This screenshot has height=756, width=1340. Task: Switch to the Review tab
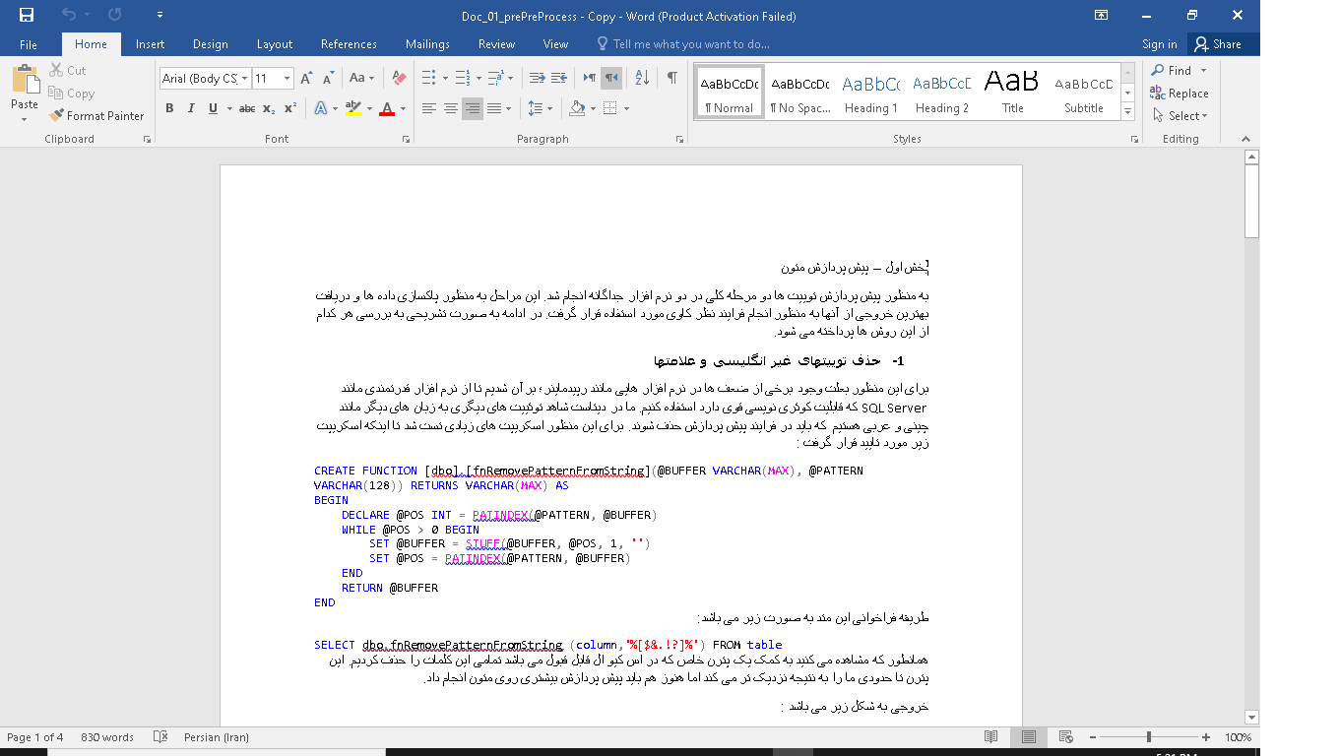tap(496, 44)
